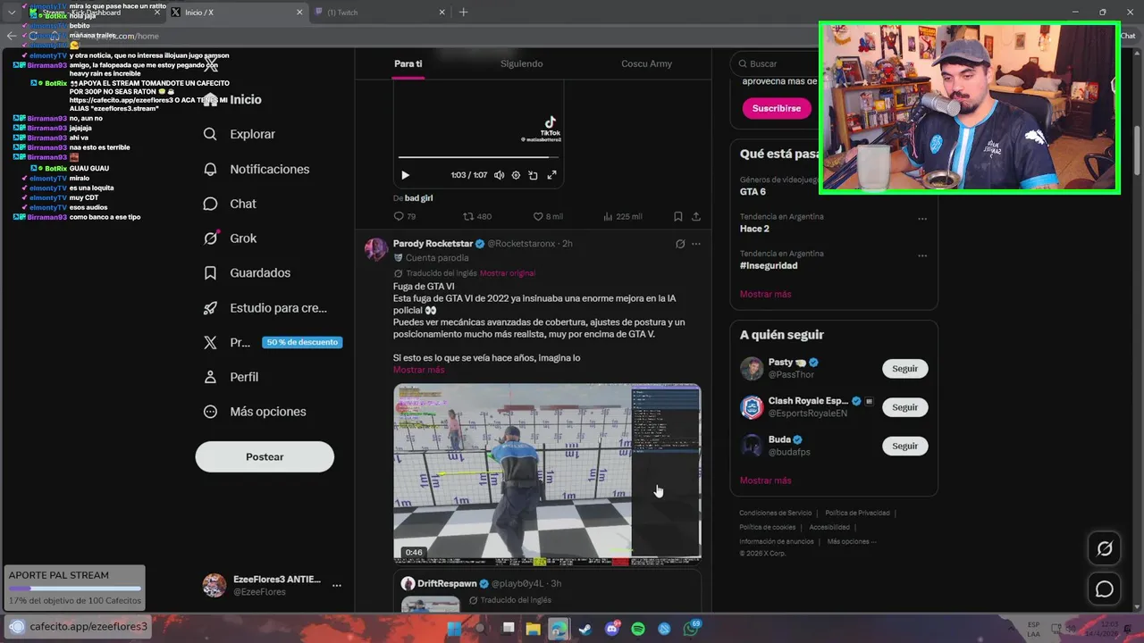Viewport: 1144px width, 643px height.
Task: Switch to the Coscu Army tab
Action: tap(646, 63)
